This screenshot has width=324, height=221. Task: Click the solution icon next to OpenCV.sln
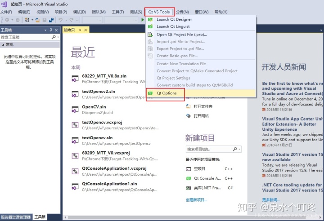[75, 110]
